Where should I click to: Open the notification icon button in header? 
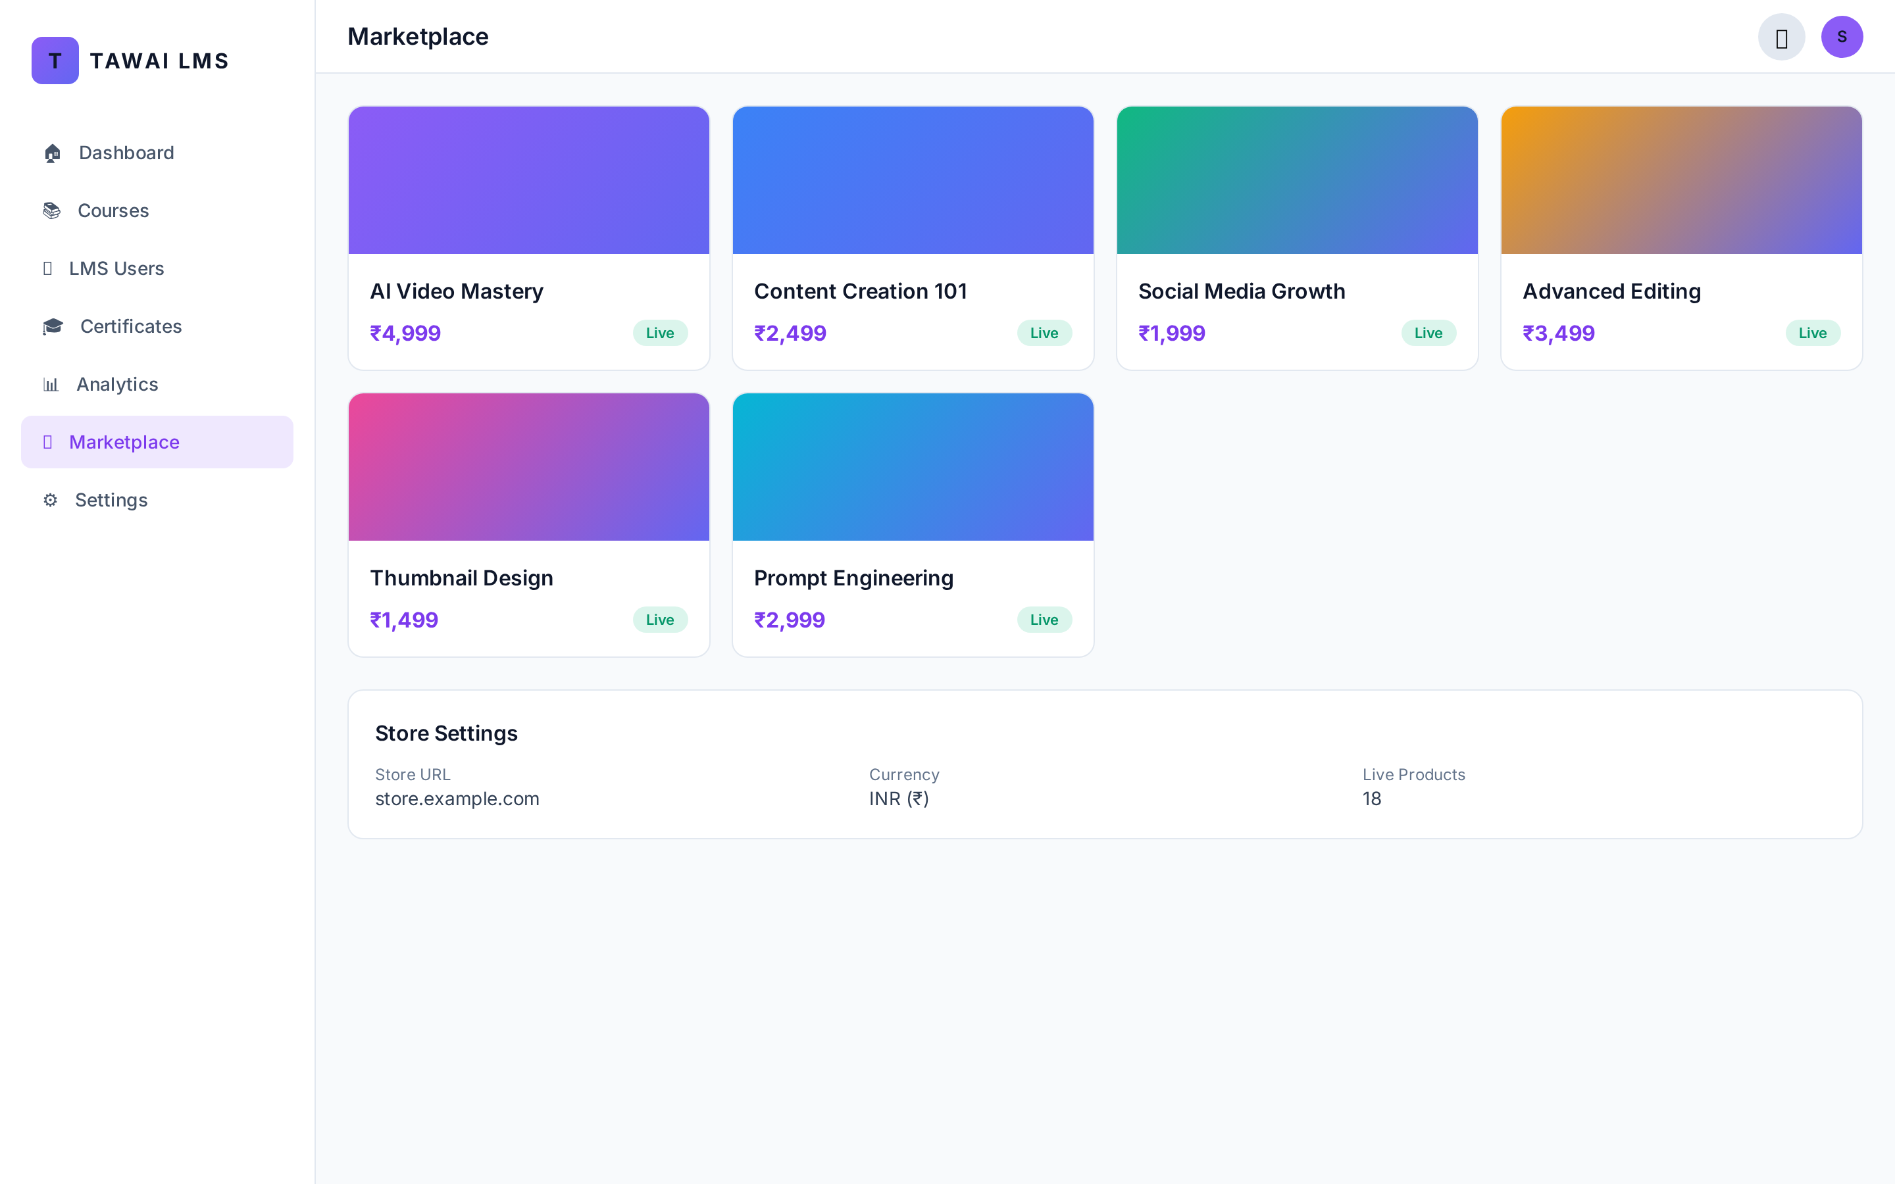coord(1781,37)
